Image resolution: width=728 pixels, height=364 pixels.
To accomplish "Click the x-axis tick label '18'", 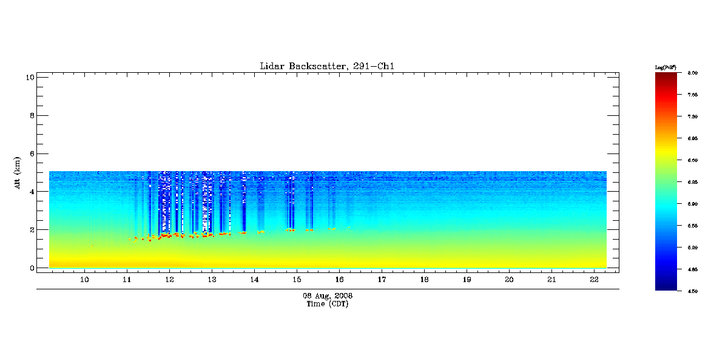I will (425, 279).
